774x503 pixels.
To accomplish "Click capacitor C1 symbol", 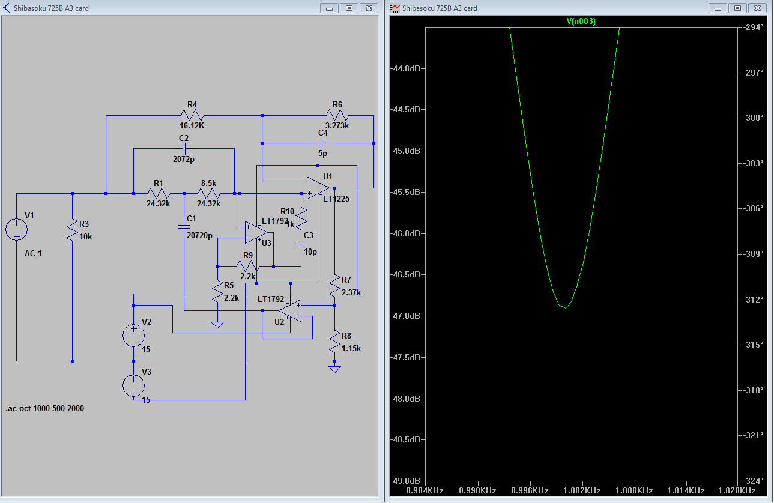I will click(x=184, y=226).
